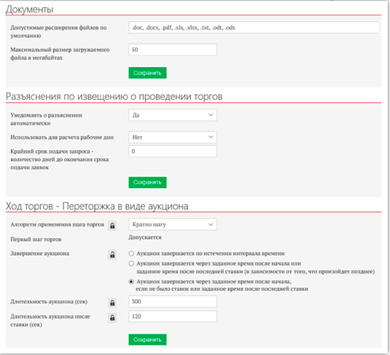Click the Допустимые расширения файлов по умолчанию label
Screen dimensions: 390x355
(x=58, y=31)
